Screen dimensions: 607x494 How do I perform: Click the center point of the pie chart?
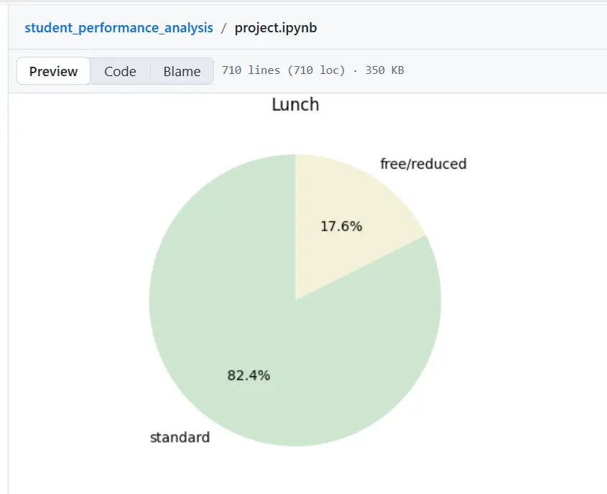295,300
